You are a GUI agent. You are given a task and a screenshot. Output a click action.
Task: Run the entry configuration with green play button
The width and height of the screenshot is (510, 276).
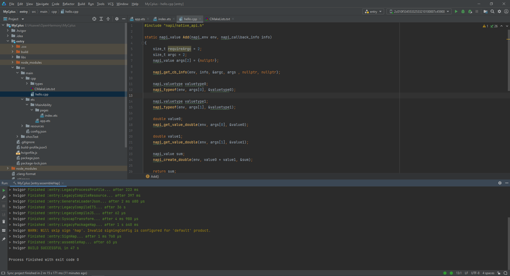[456, 11]
